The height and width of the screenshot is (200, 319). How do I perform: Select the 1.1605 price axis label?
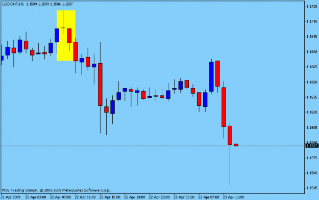point(312,128)
